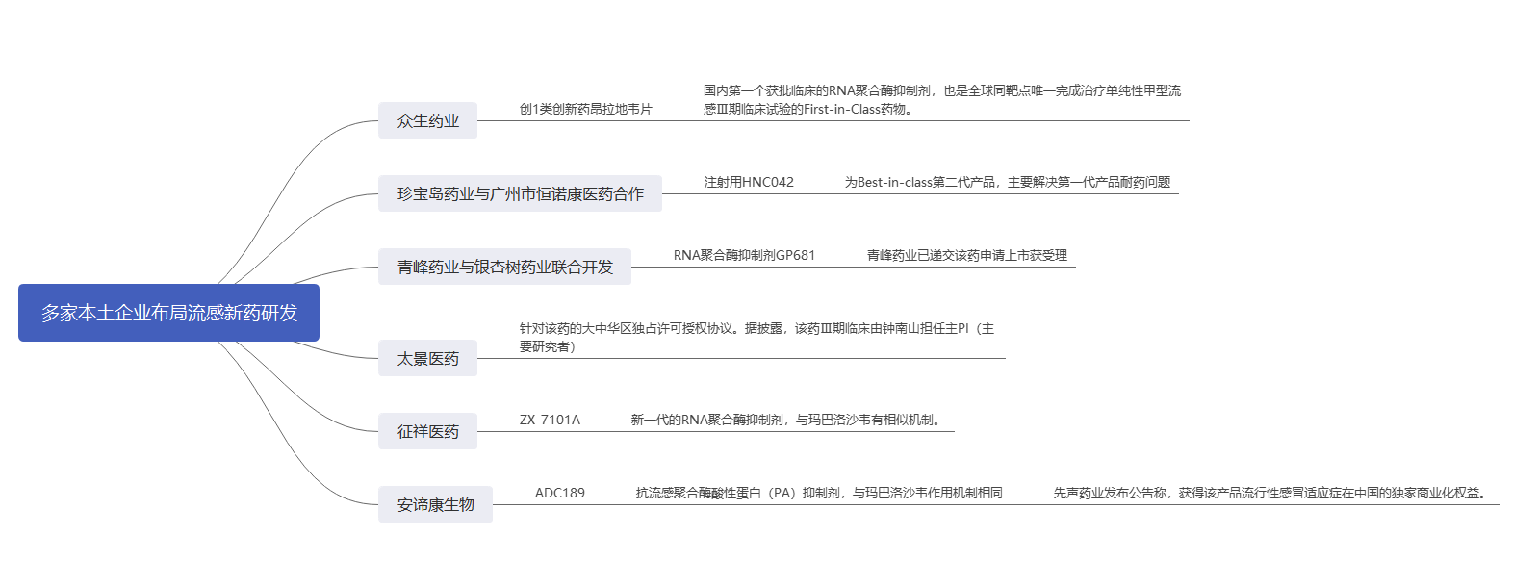Select the root node 多家本土企业布局流感新药研发

click(x=168, y=313)
